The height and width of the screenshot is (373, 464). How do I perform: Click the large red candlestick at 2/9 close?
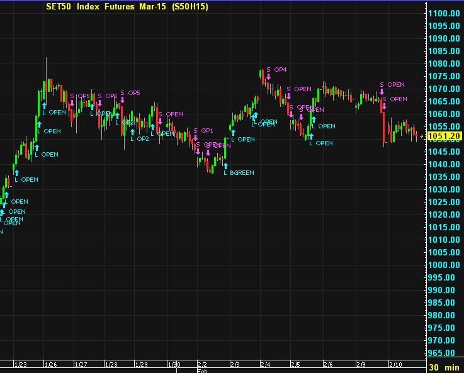coord(383,123)
